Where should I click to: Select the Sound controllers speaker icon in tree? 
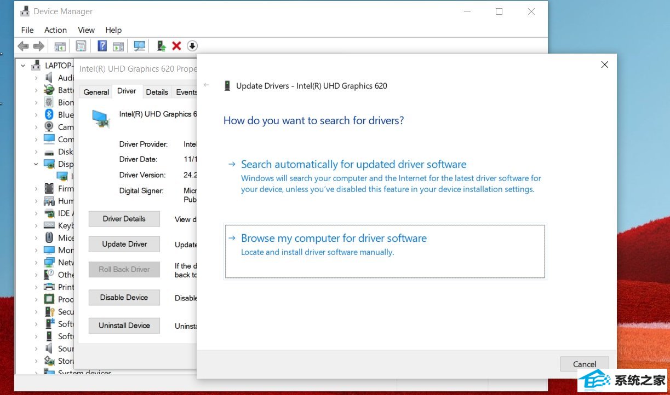(x=49, y=348)
